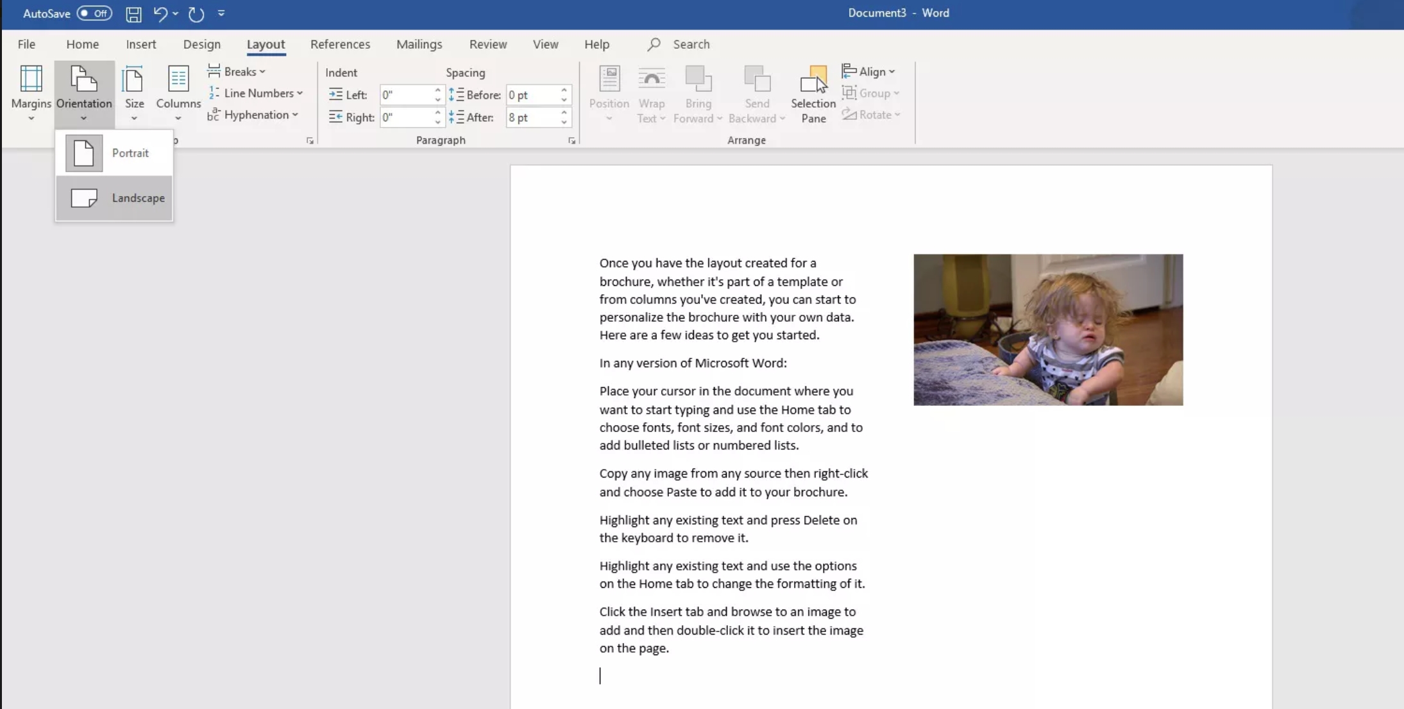
Task: Open the Undo history dropdown arrow
Action: coord(176,13)
